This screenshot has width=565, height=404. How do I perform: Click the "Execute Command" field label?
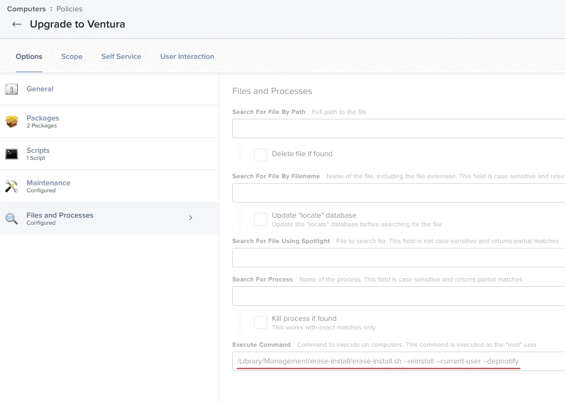tap(261, 345)
